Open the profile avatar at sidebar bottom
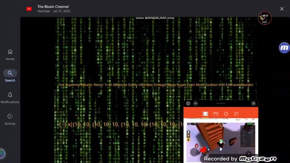This screenshot has height=163, width=290. (x=2, y=154)
